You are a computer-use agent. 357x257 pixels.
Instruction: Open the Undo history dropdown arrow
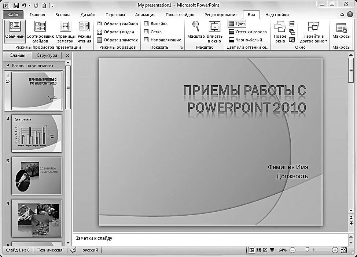30,5
